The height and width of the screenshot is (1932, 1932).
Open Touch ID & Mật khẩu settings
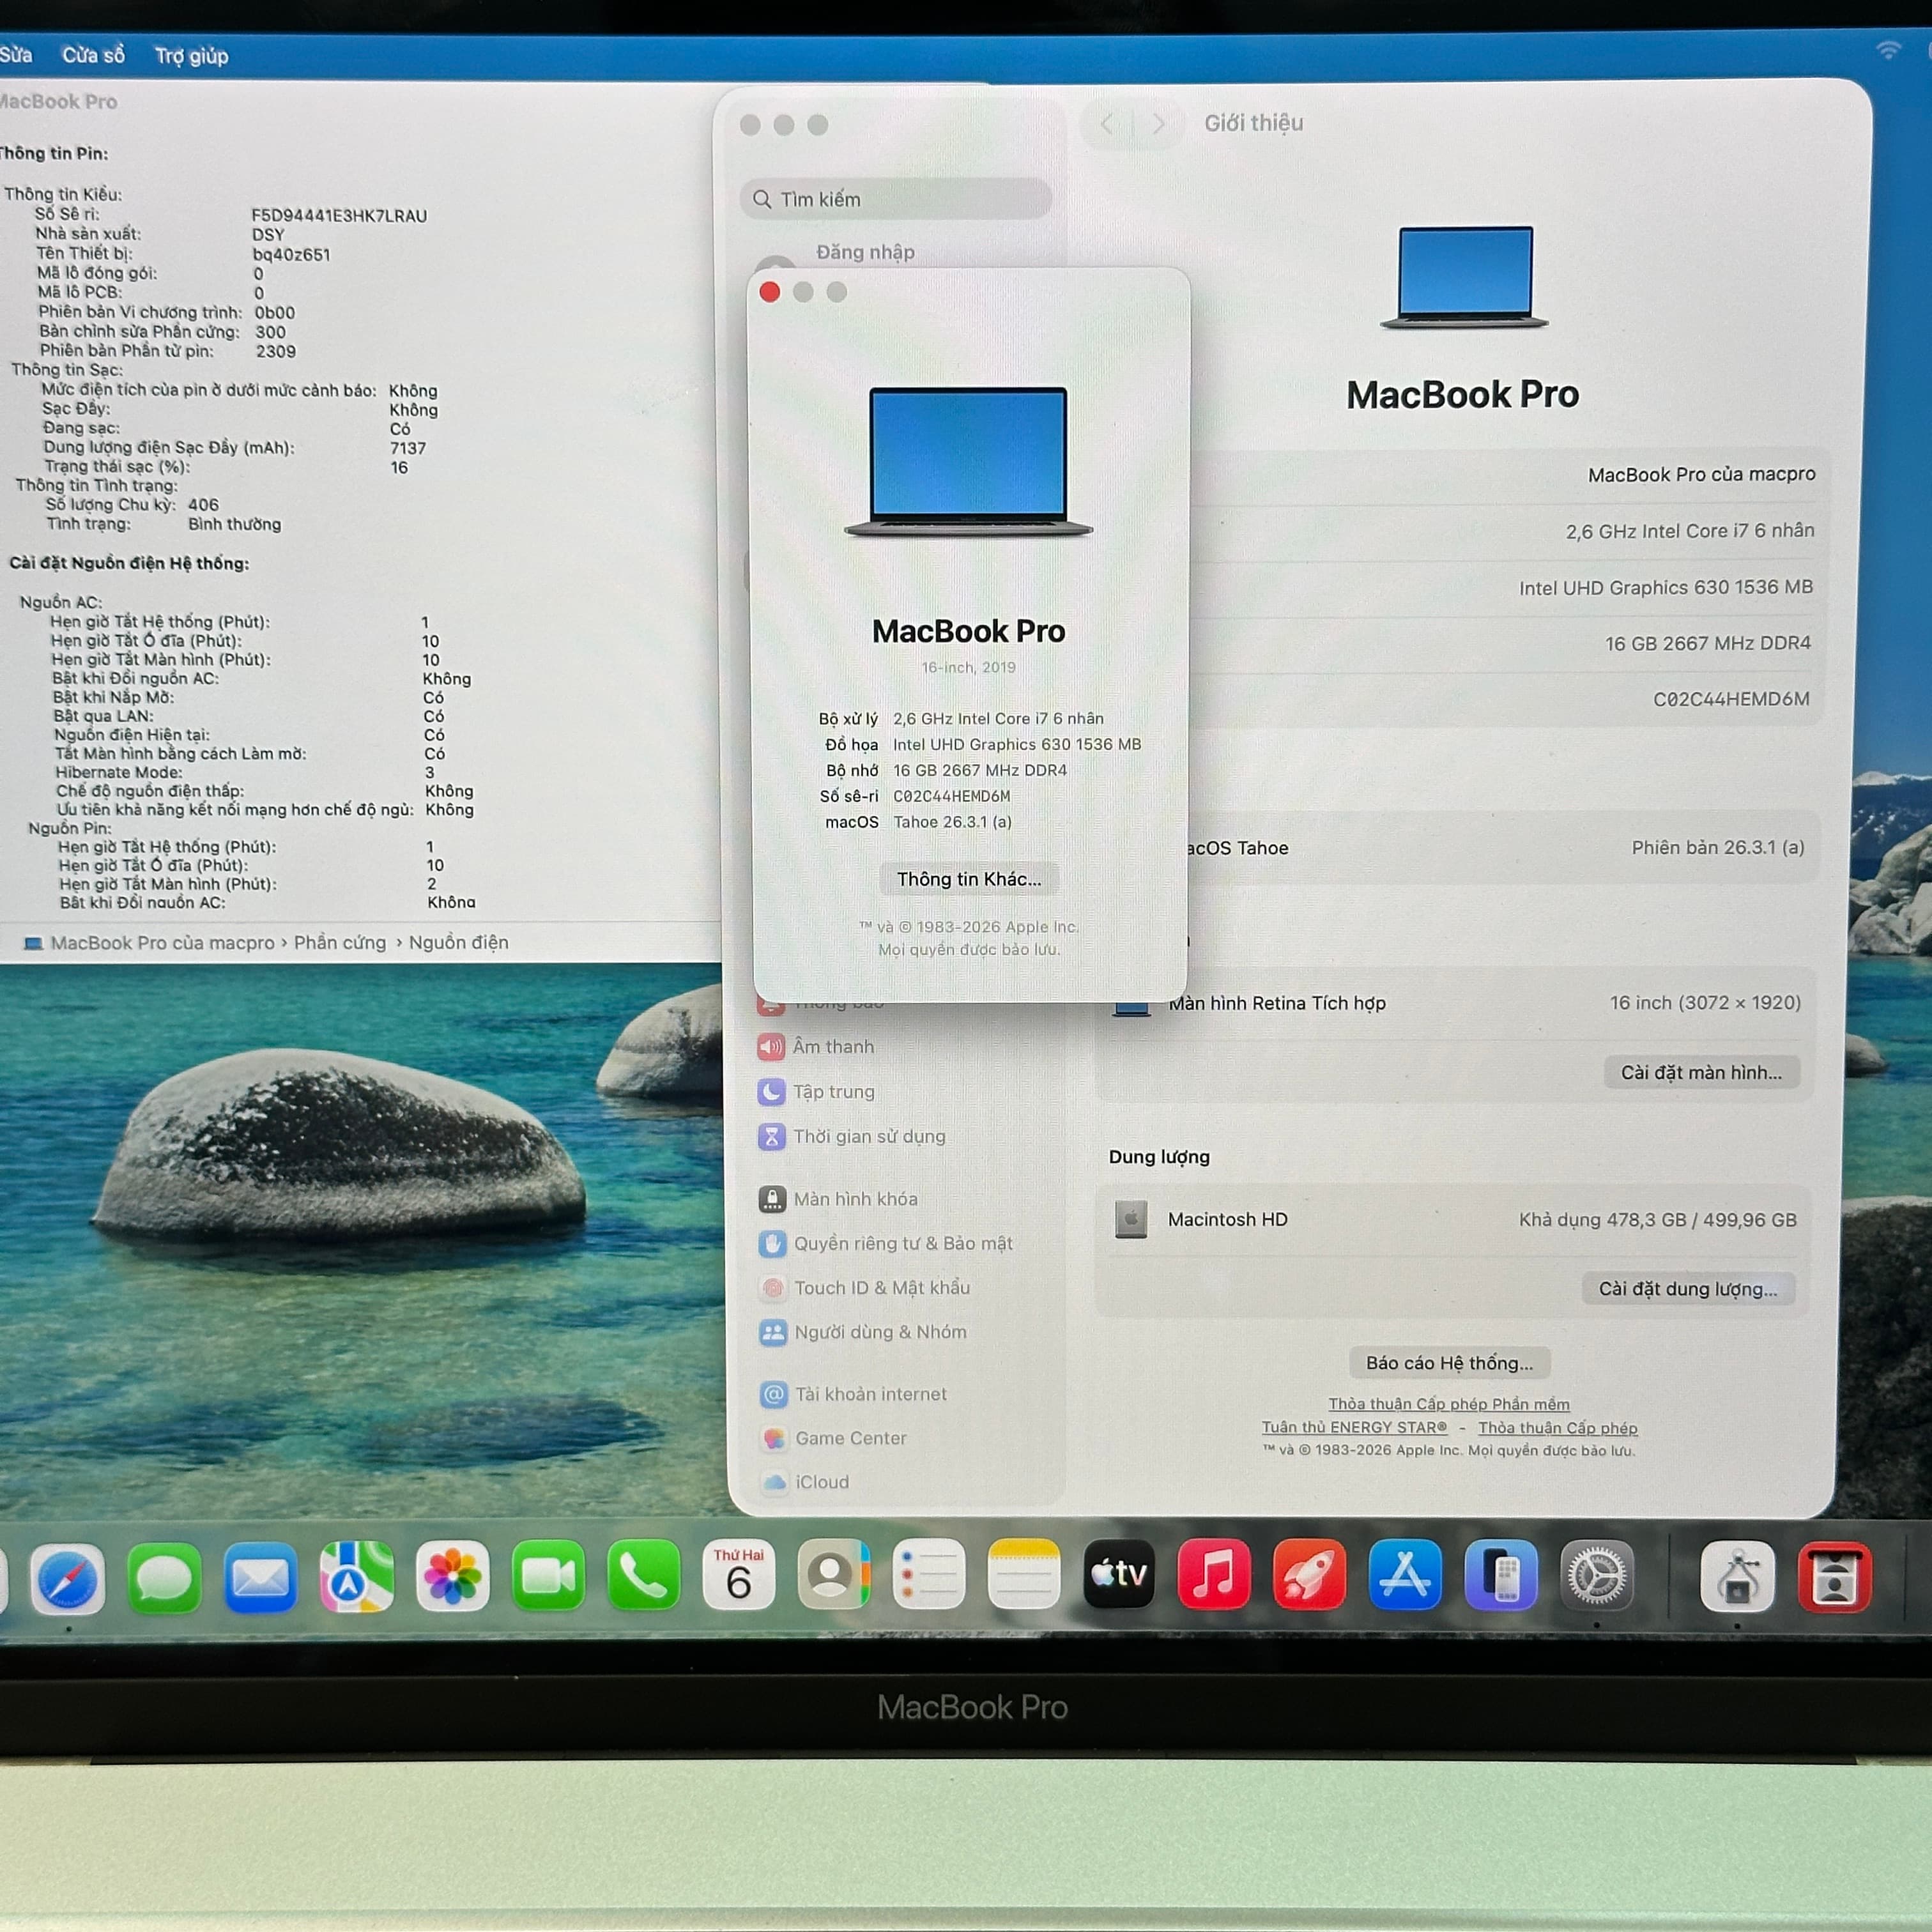pos(881,1288)
